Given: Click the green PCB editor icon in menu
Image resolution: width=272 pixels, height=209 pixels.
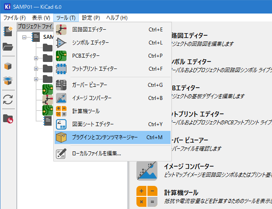Looking at the screenshot, I should click(x=61, y=56).
